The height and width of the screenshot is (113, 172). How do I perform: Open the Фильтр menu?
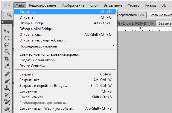[133, 5]
